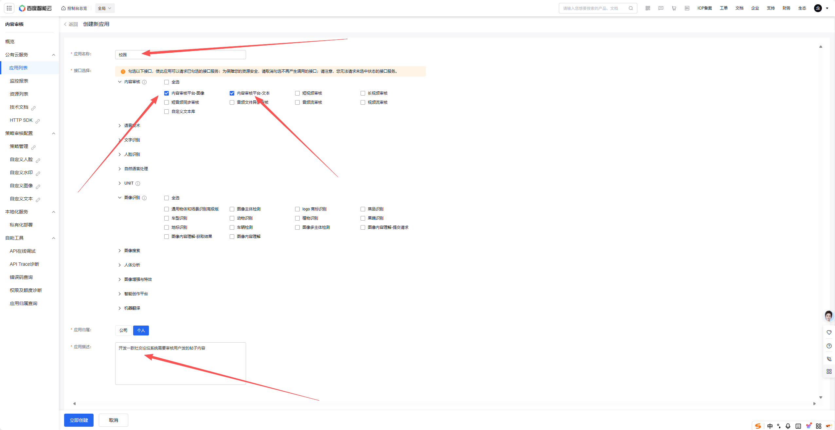Click the help question mark icon
This screenshot has height=430, width=835.
pyautogui.click(x=829, y=346)
